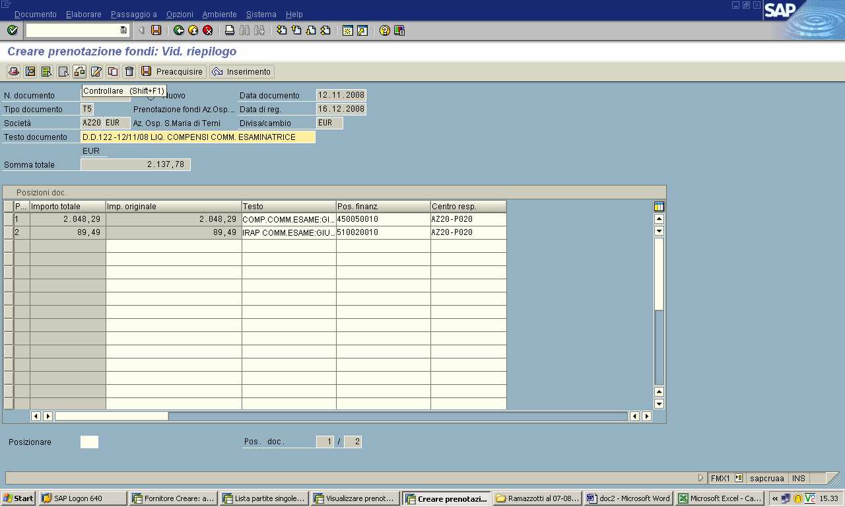Open Help menu
Screen dimensions: 845x507
click(294, 15)
